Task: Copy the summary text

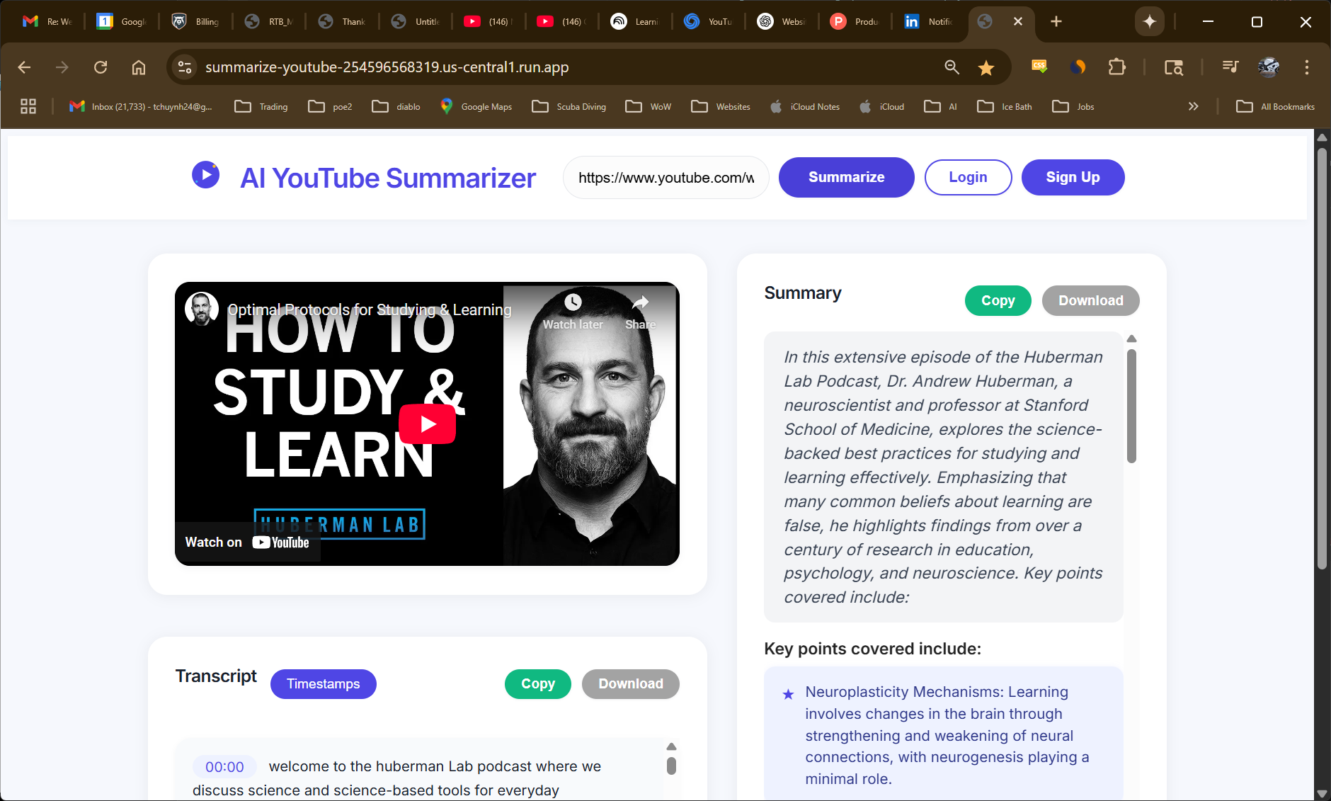Action: 998,300
